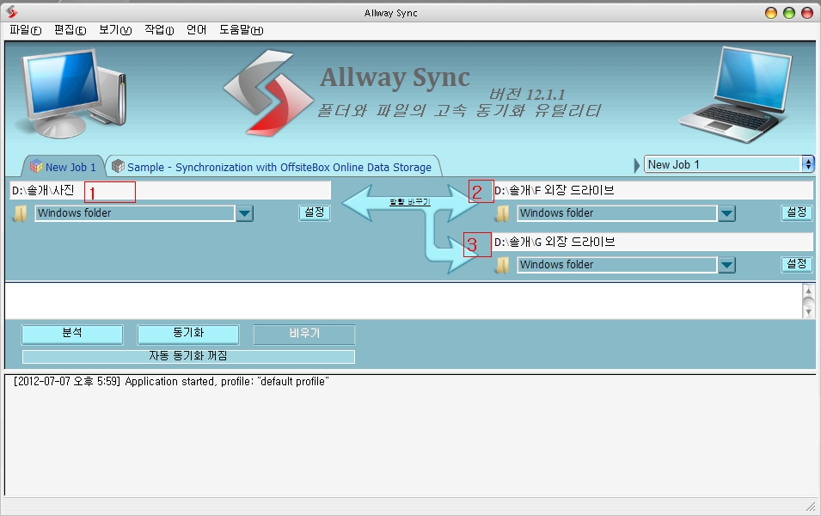Screen dimensions: 821x516
Task: Click the left Windows folder combo box text
Action: tap(135, 213)
